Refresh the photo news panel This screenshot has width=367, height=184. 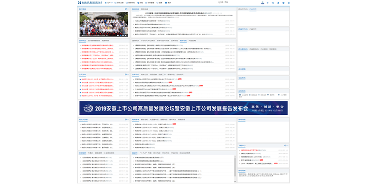126,9
